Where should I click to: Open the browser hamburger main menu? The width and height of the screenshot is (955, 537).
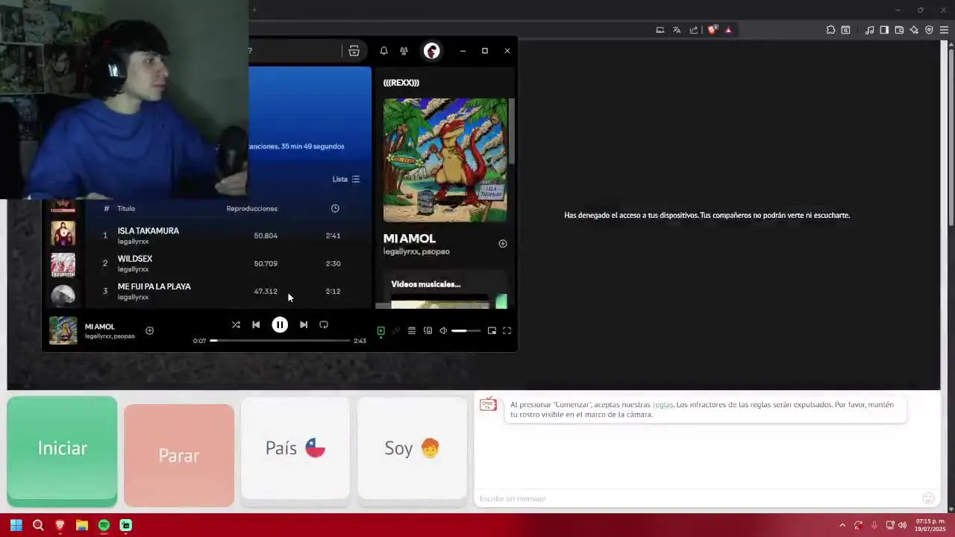(x=944, y=30)
